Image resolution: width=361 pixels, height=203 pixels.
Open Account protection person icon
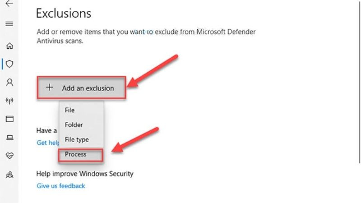(9, 83)
